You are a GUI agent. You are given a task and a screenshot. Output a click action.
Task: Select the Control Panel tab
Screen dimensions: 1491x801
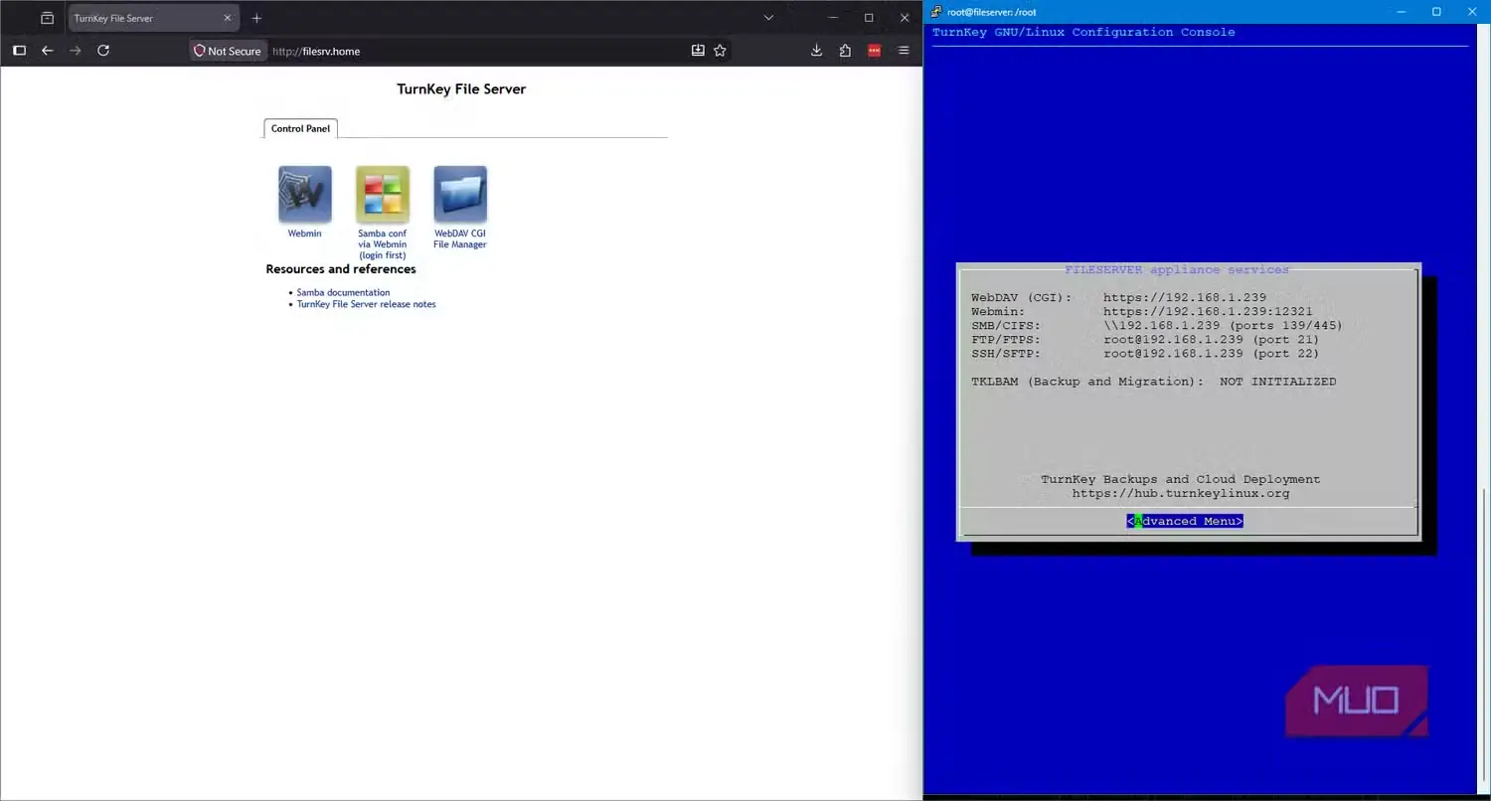[x=301, y=128]
